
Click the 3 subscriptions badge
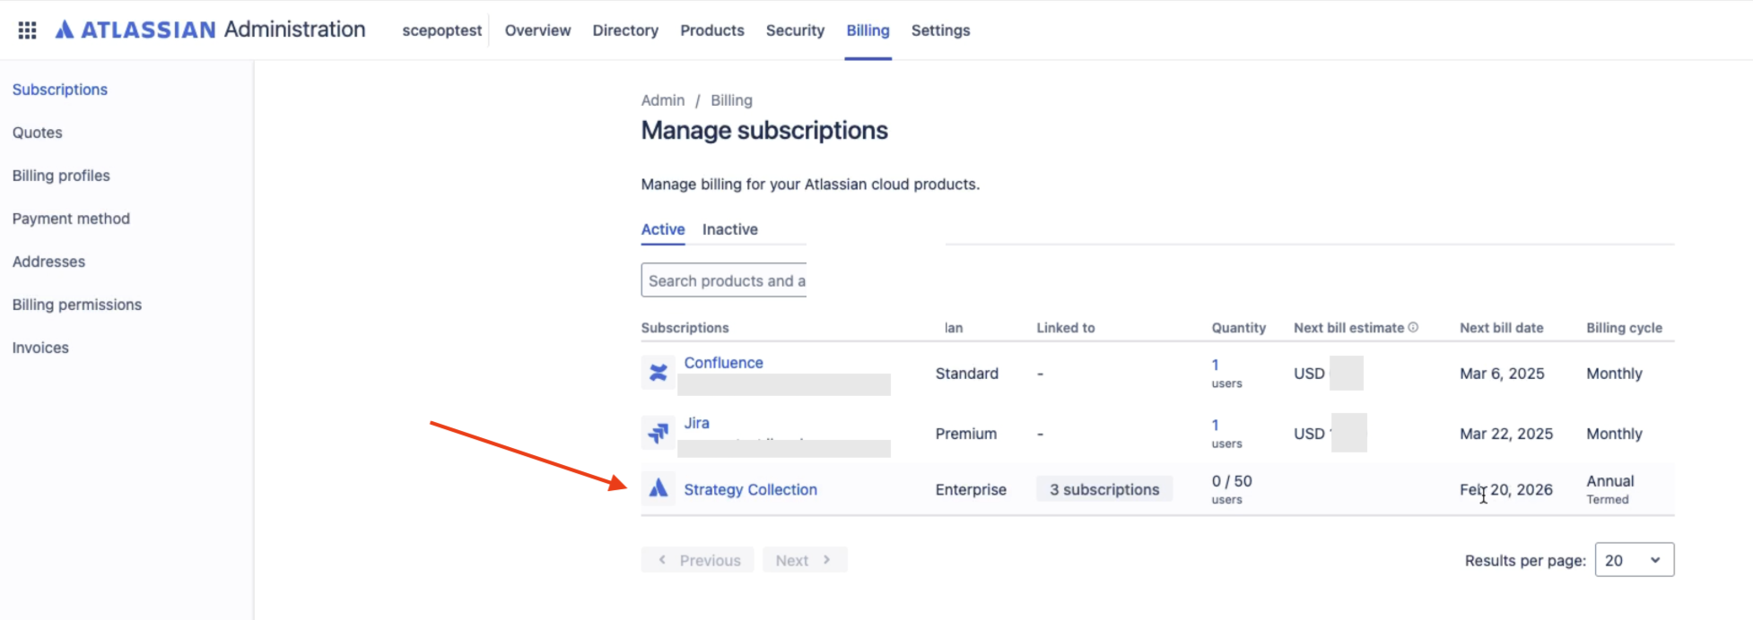(x=1104, y=489)
